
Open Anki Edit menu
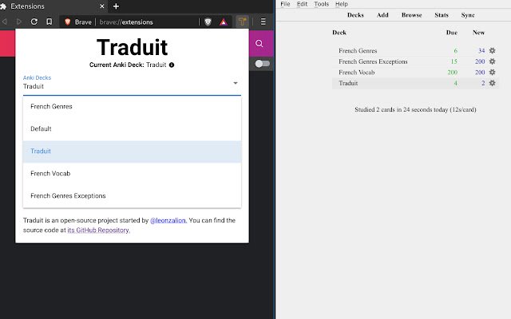tap(302, 4)
